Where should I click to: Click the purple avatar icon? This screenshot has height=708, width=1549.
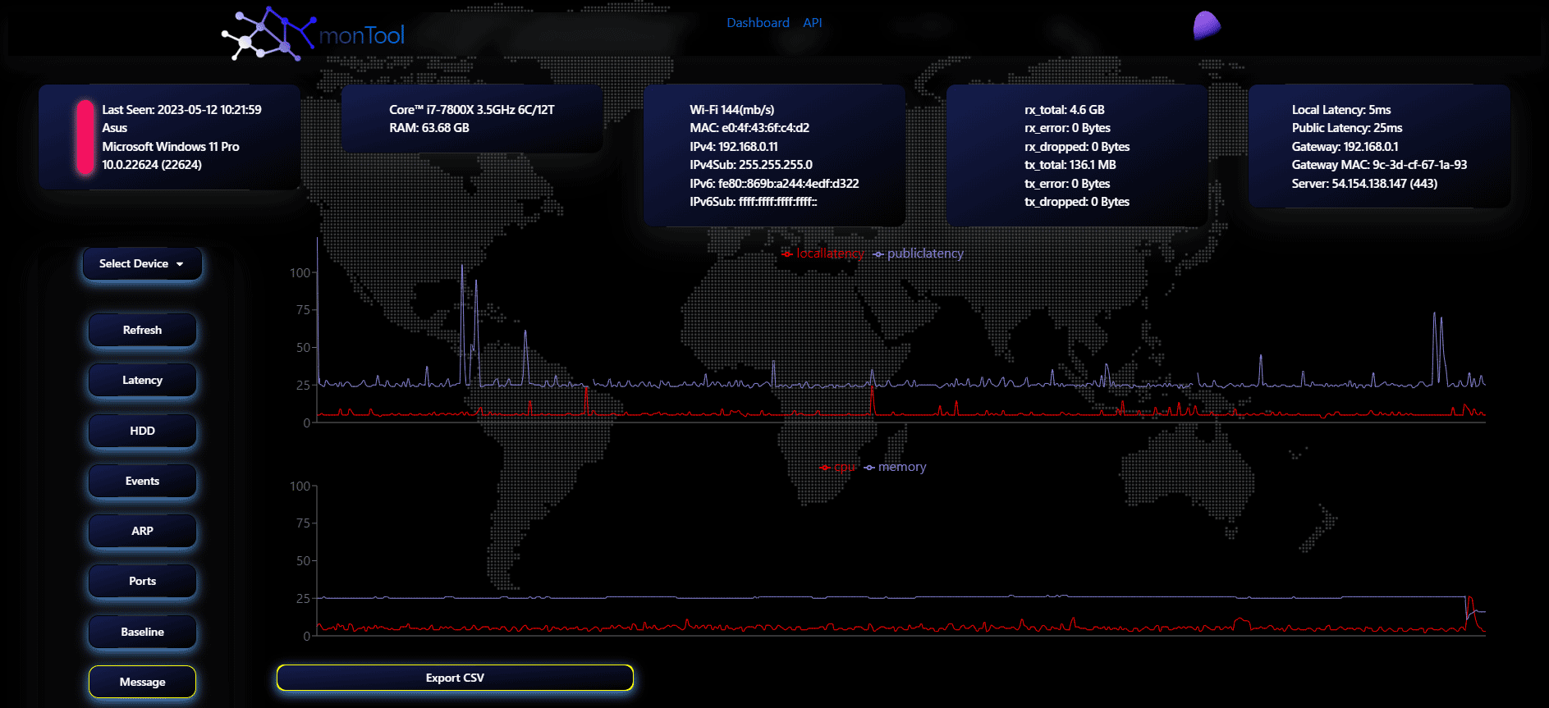point(1206,26)
